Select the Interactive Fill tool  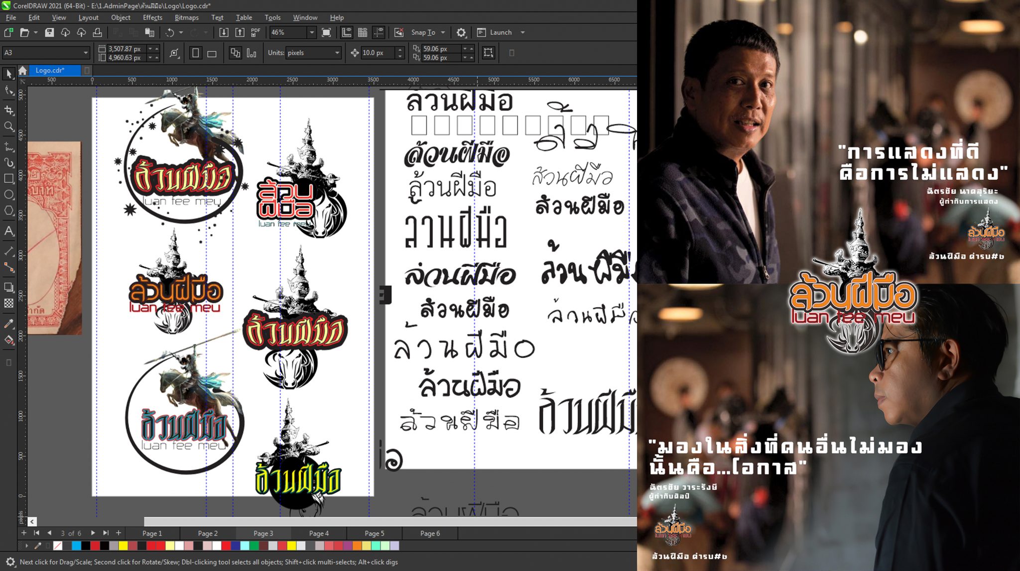pyautogui.click(x=8, y=341)
